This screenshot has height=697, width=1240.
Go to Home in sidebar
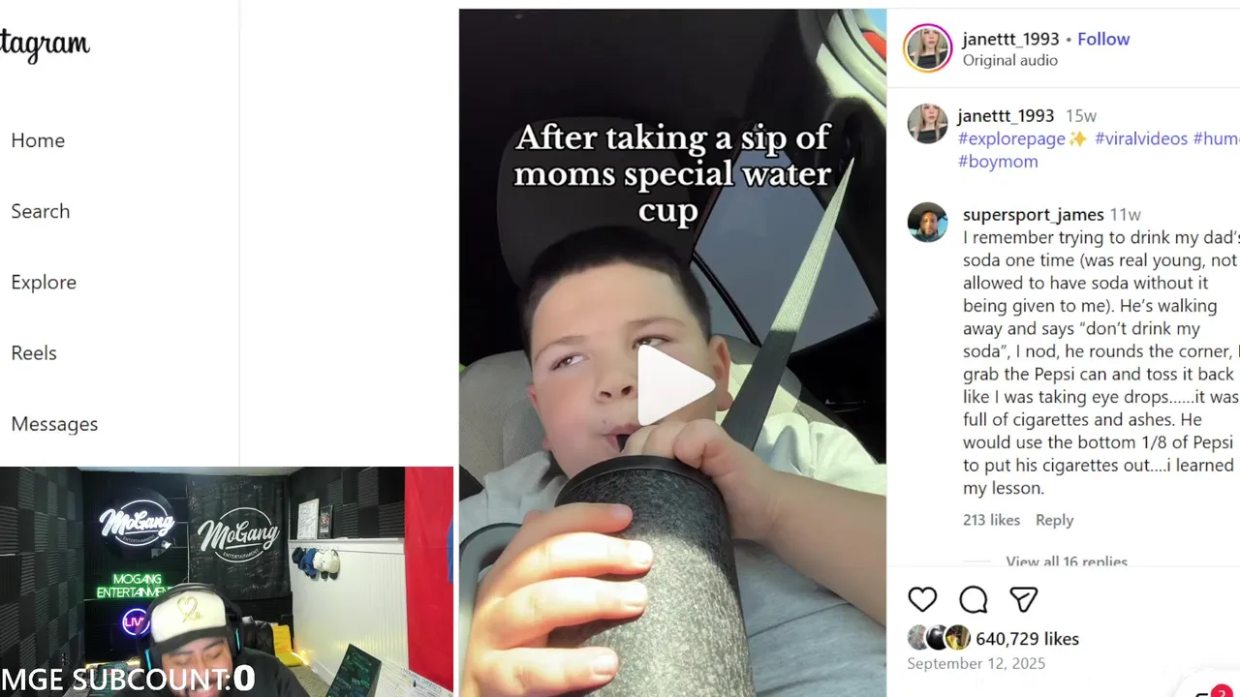click(x=38, y=140)
